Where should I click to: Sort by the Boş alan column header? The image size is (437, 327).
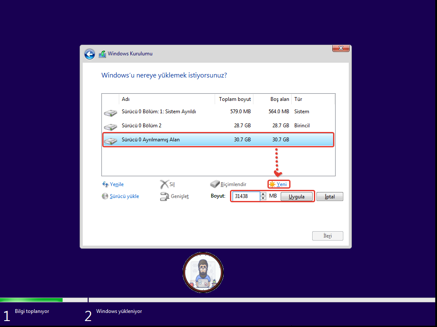point(272,99)
